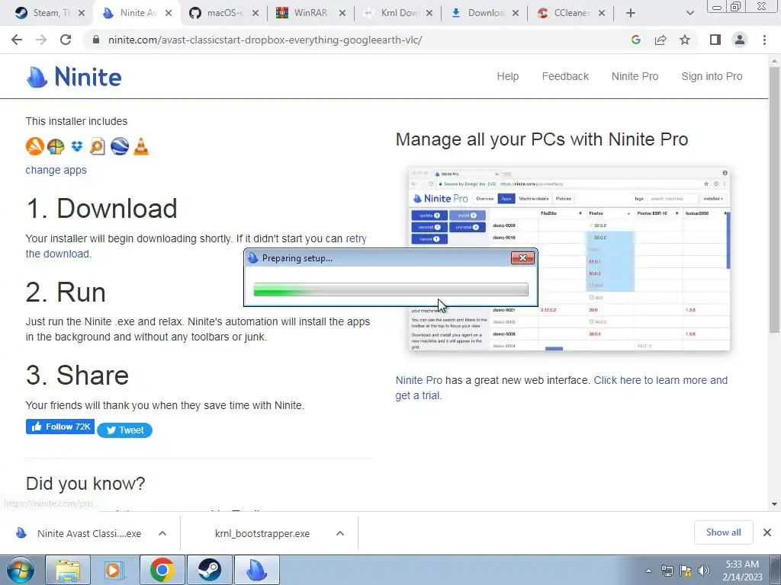This screenshot has height=585, width=781.
Task: Click here to learn more and get a trial
Action: (660, 380)
